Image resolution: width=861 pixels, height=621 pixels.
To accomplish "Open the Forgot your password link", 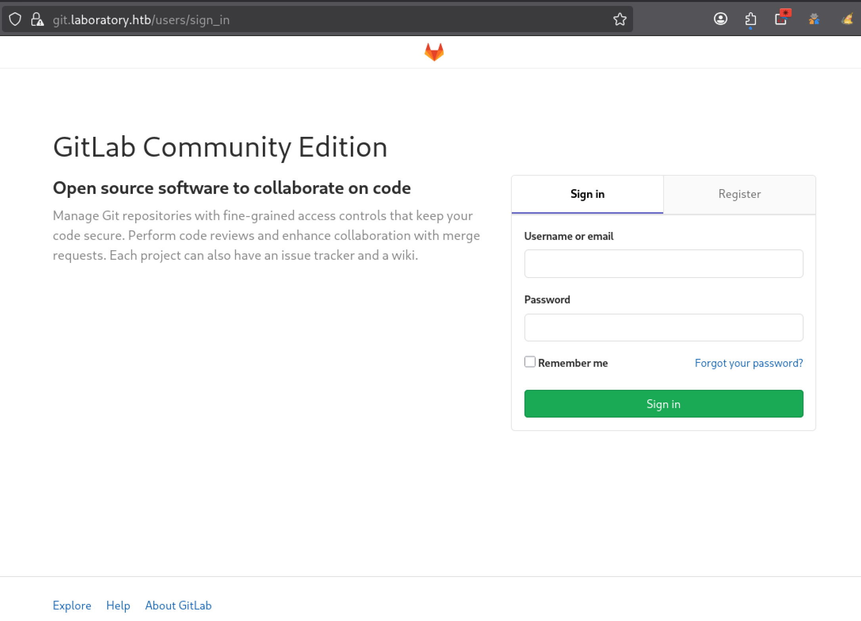I will click(749, 363).
